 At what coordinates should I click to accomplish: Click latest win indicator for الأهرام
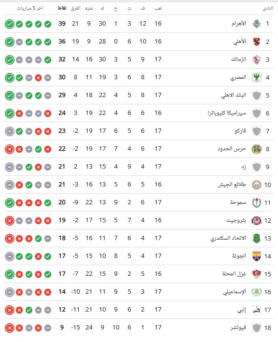[x=10, y=24]
